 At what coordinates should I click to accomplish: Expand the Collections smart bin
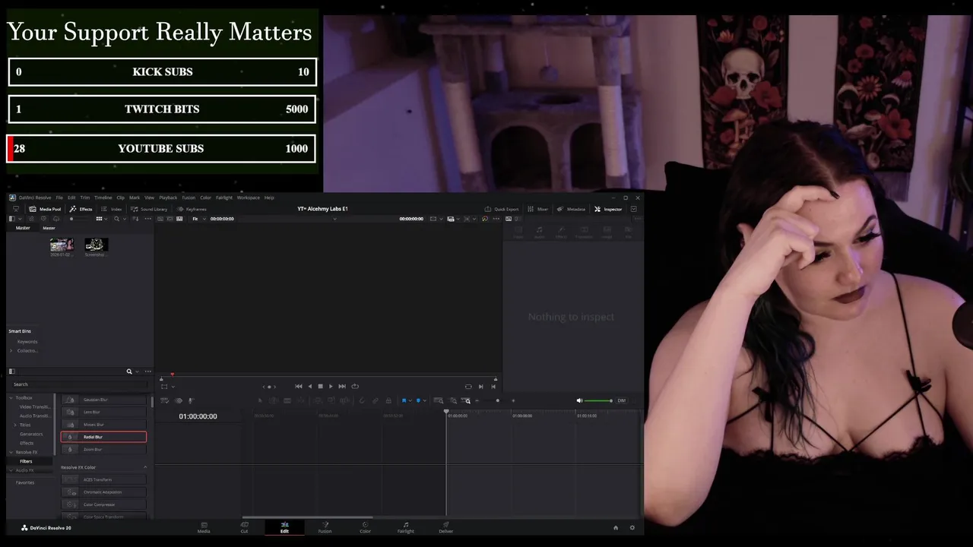11,350
